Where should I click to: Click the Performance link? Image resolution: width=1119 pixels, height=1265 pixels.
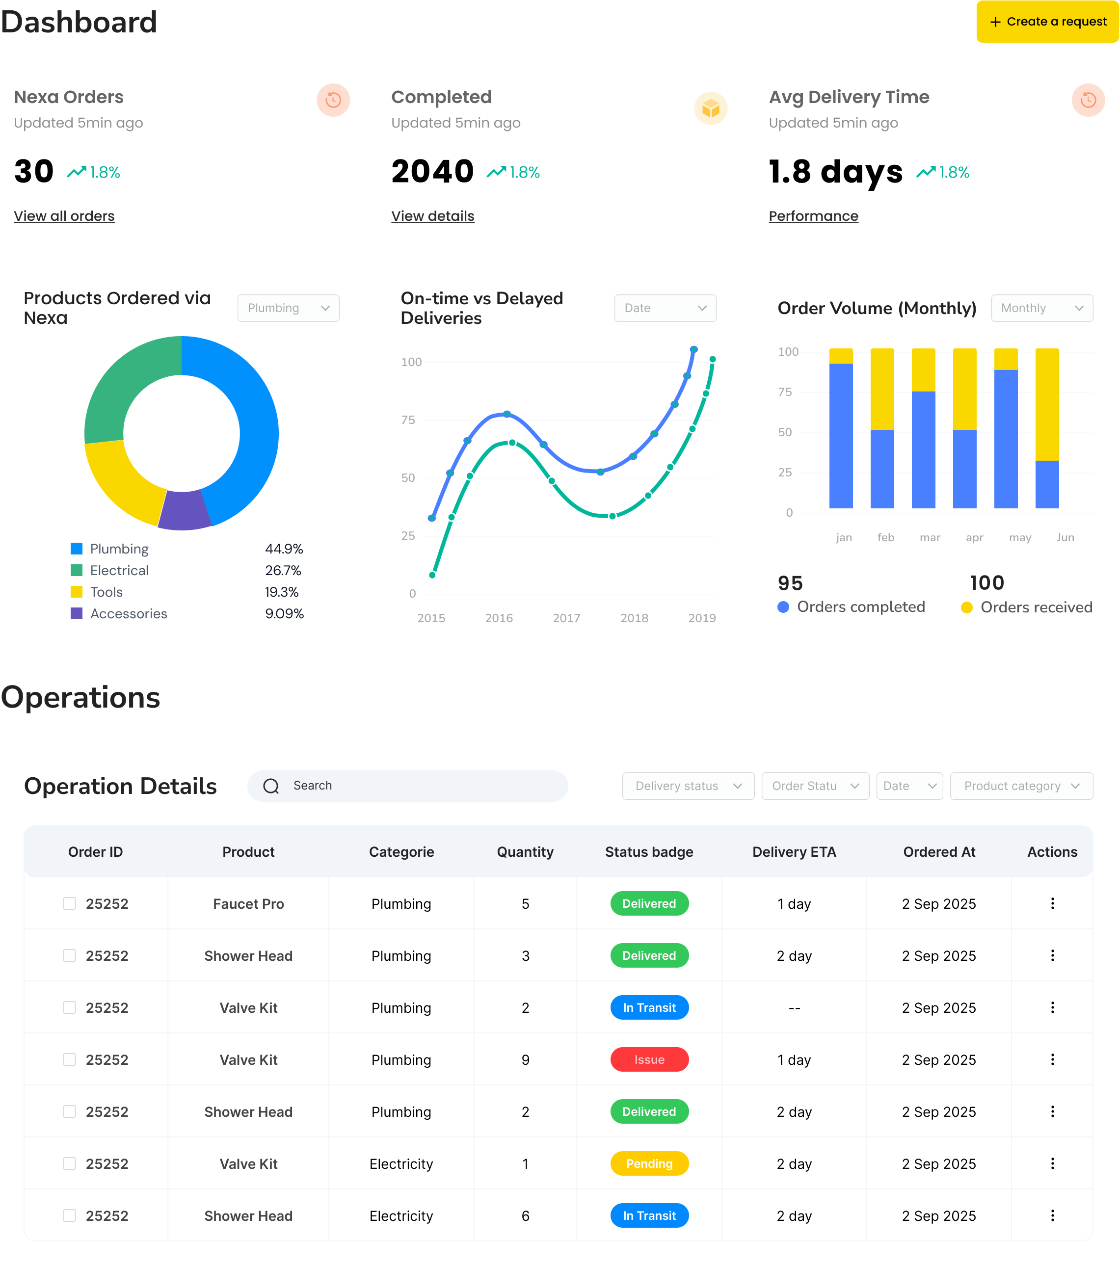[813, 216]
